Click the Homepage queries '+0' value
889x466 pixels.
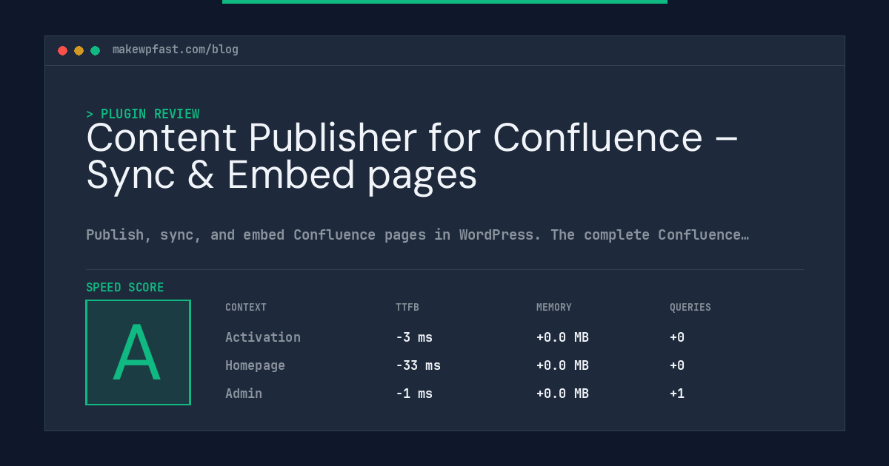coord(677,365)
